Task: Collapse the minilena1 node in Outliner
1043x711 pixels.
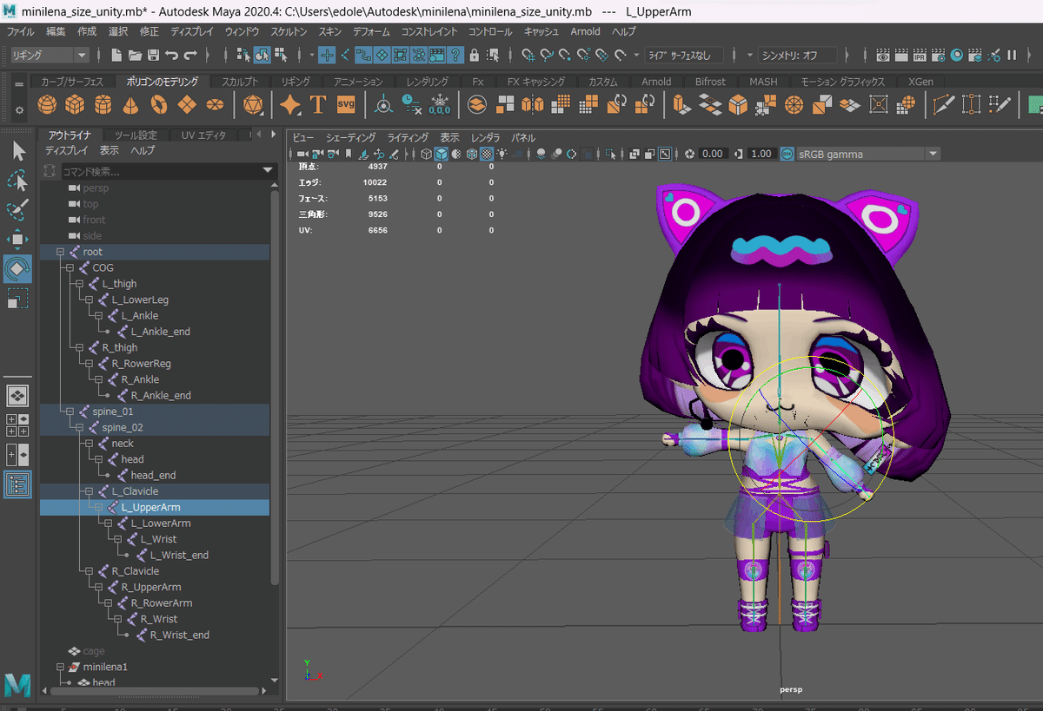Action: click(60, 667)
